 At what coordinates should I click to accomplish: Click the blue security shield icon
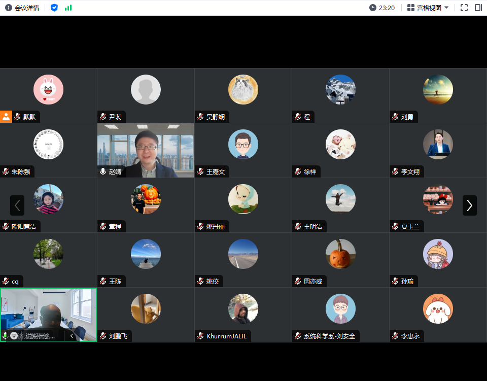pyautogui.click(x=54, y=8)
